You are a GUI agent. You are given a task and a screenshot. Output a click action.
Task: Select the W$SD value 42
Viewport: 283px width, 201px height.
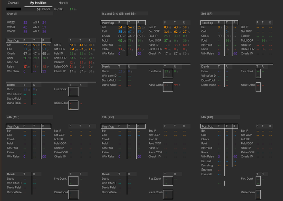(x=25, y=27)
